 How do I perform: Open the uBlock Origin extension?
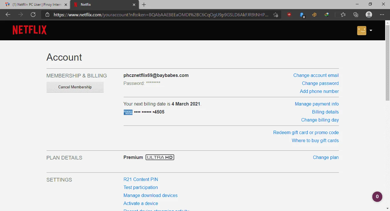click(289, 15)
